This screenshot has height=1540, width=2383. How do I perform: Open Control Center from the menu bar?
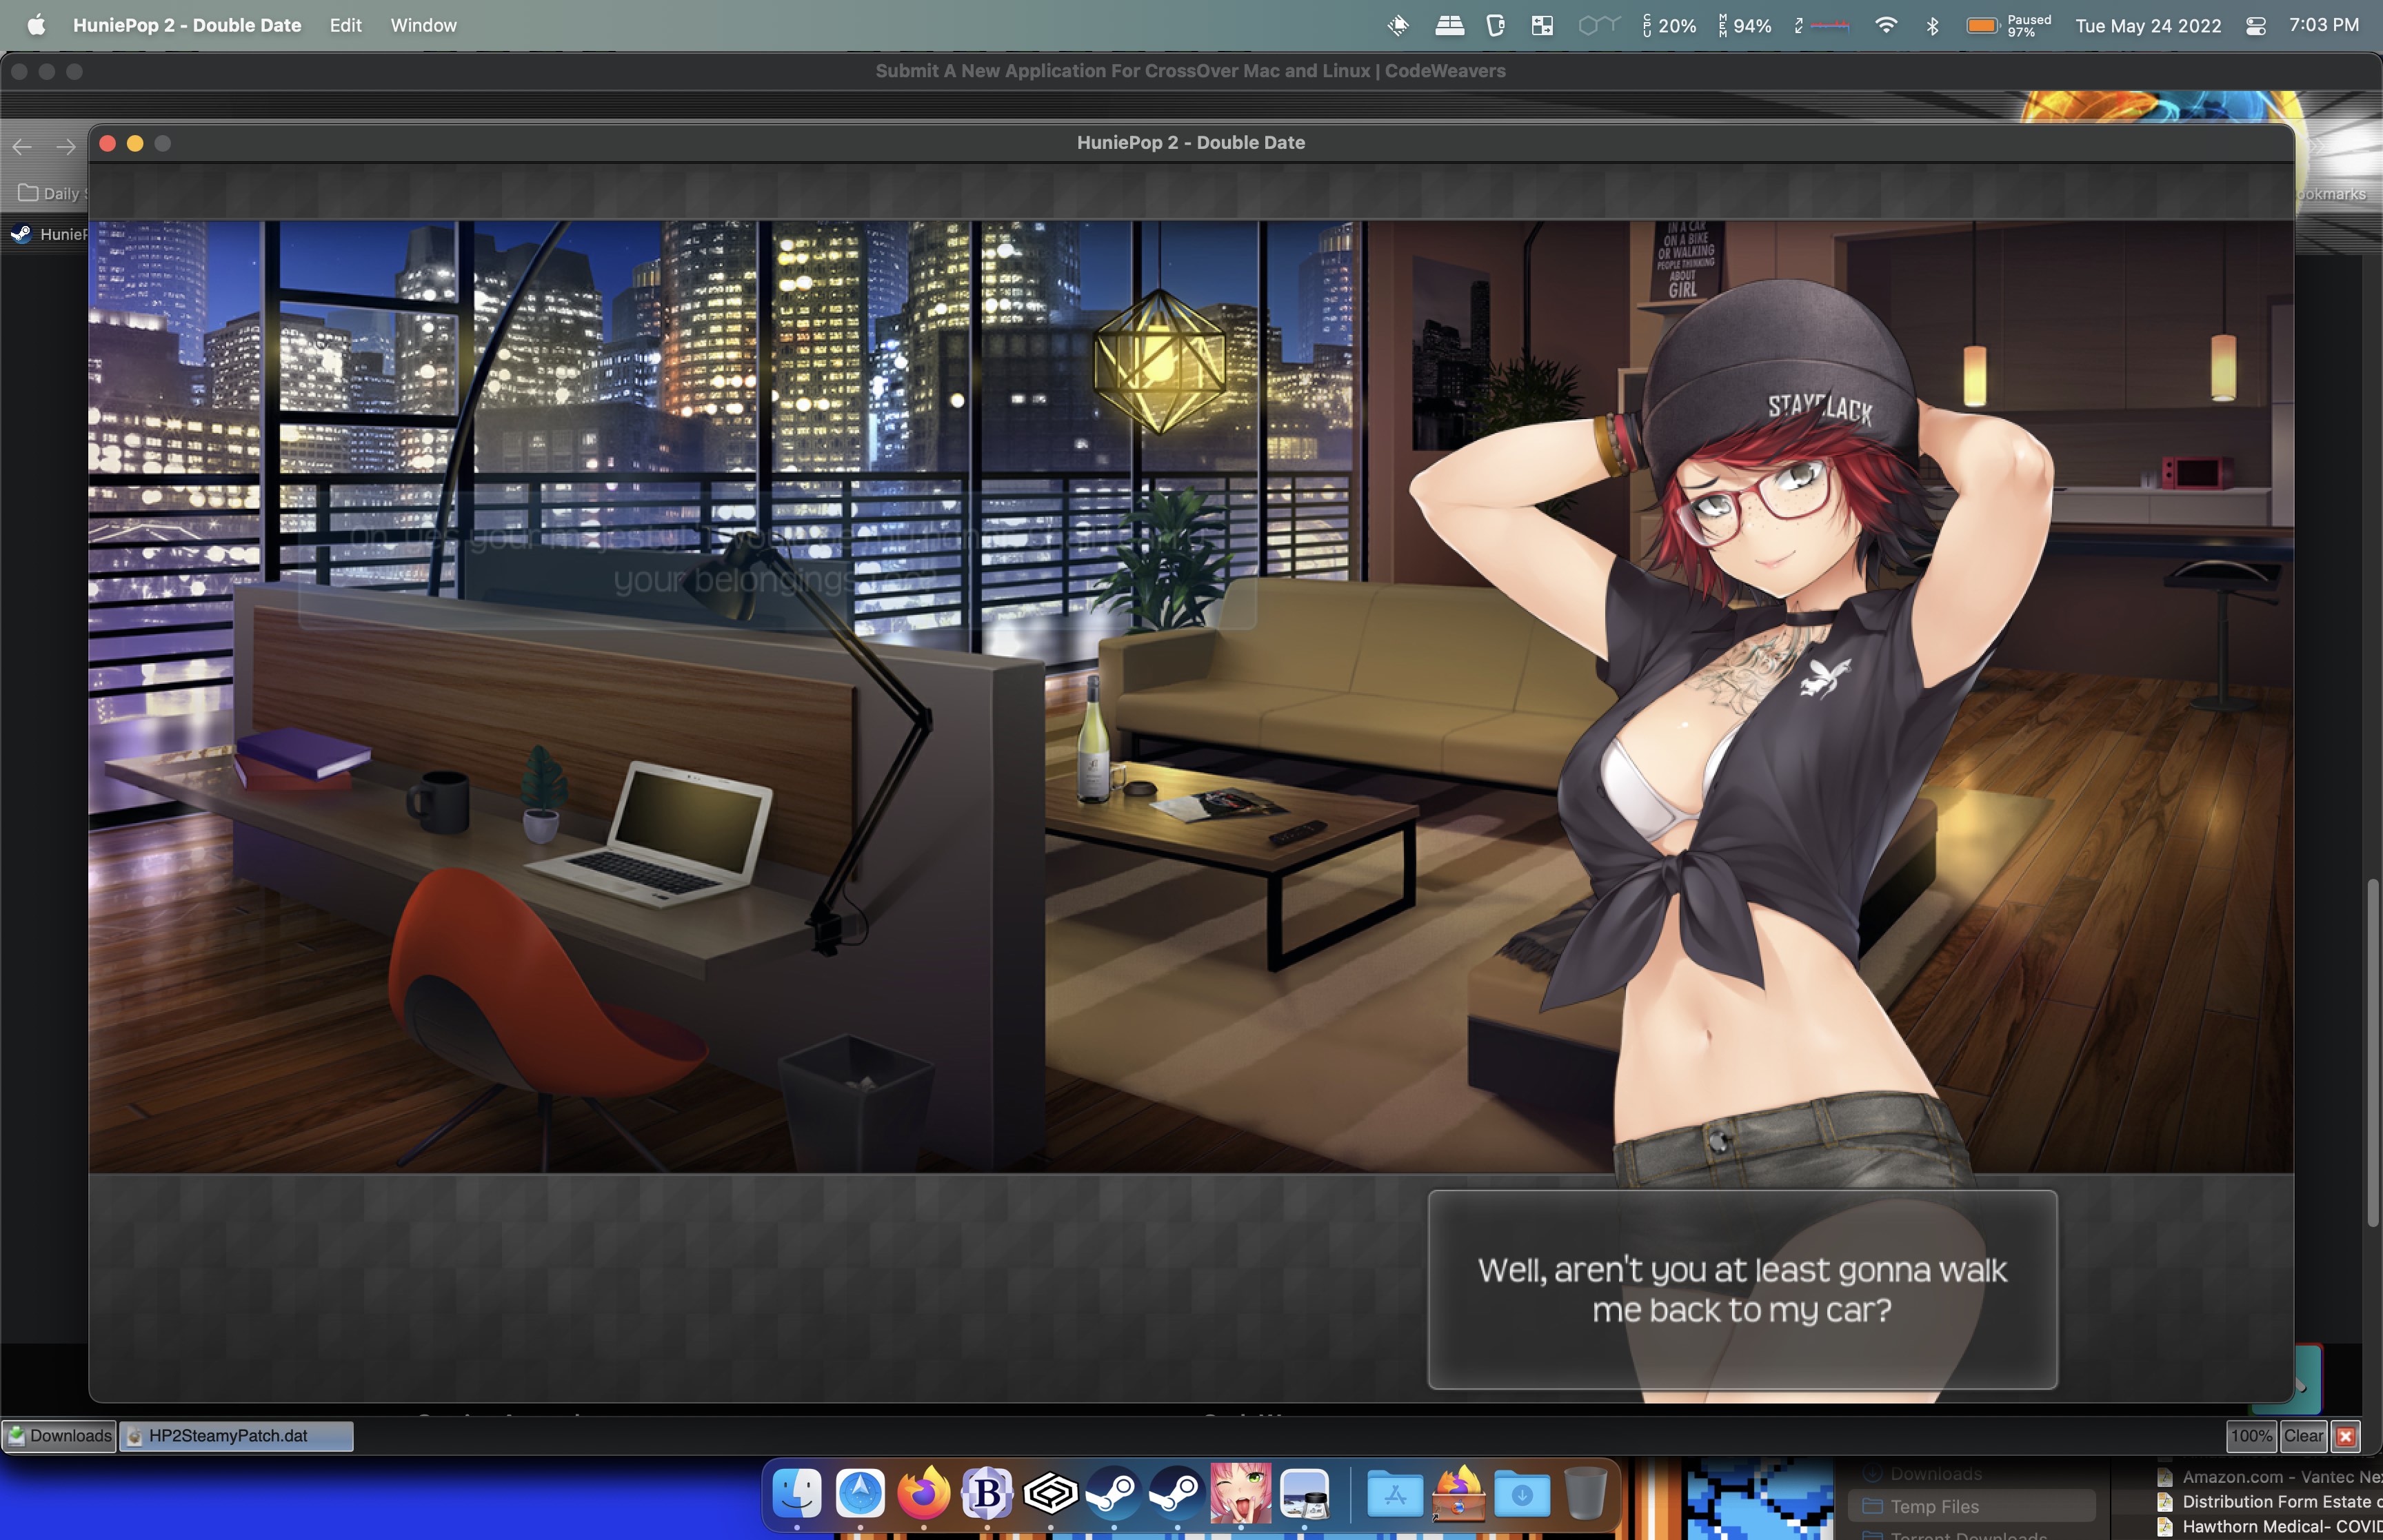2255,26
